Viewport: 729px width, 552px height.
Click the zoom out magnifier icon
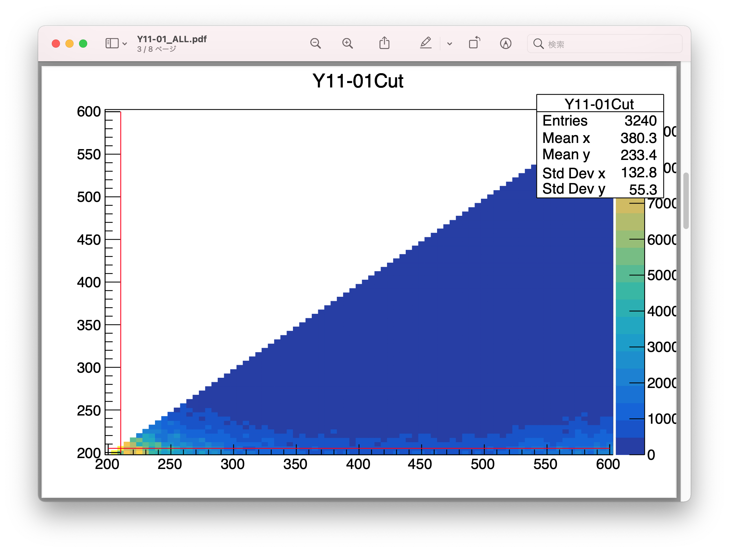pos(315,44)
